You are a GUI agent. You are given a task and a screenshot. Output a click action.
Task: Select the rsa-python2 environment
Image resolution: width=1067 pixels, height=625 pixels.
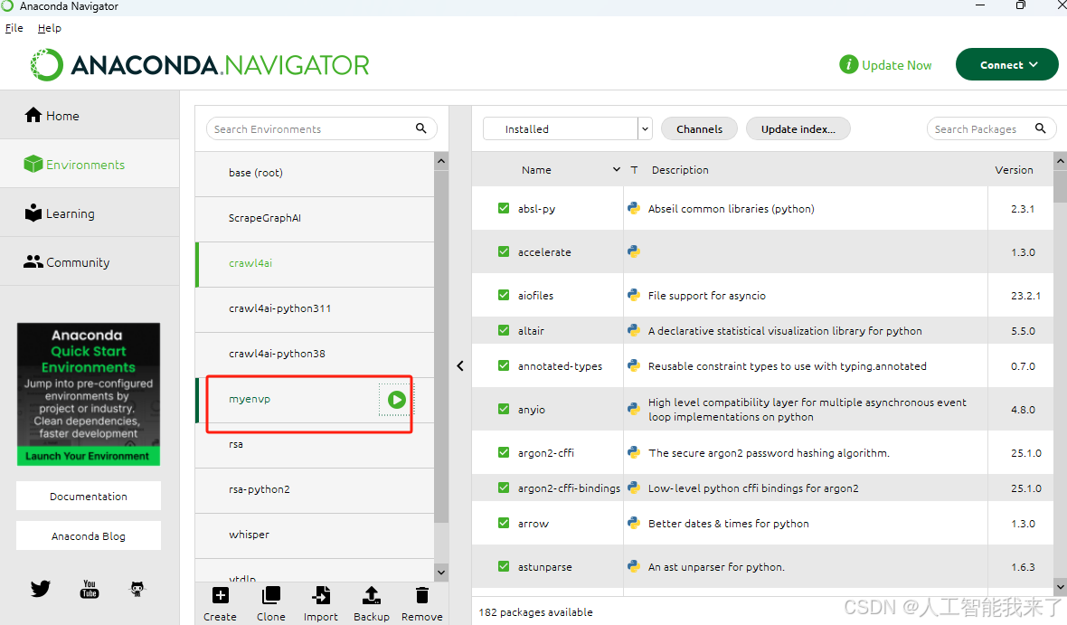(x=315, y=488)
